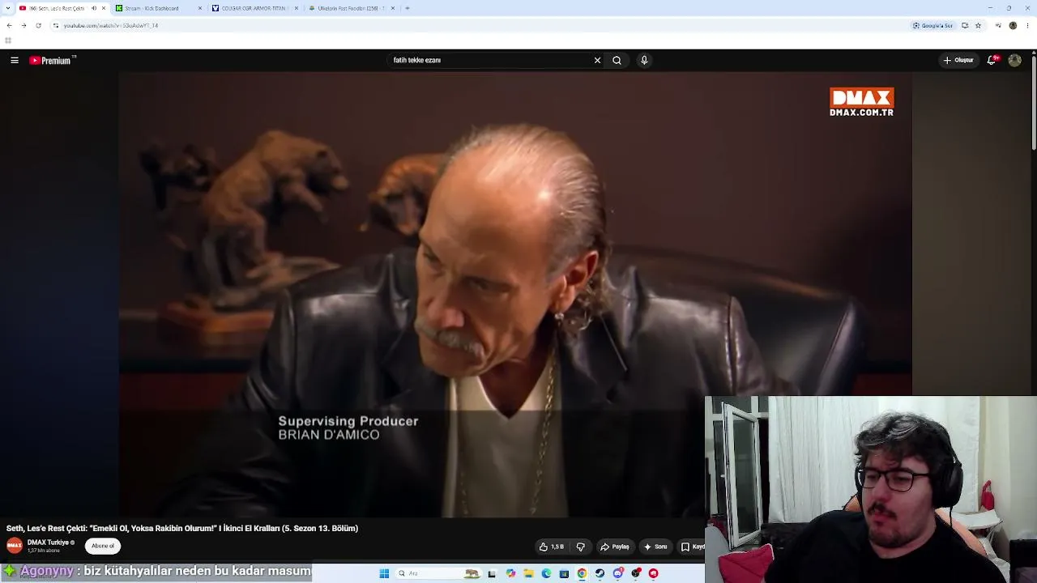Go forward in browser history

pyautogui.click(x=23, y=25)
